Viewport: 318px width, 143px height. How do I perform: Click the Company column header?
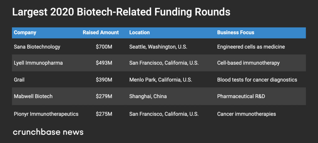pos(25,32)
